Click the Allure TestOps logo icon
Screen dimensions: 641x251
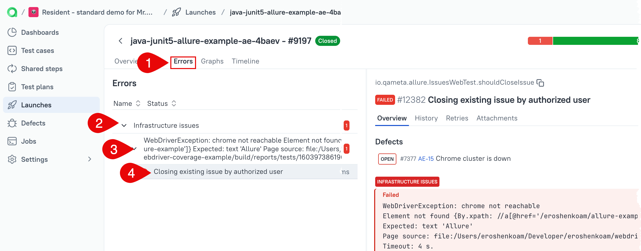click(x=12, y=12)
